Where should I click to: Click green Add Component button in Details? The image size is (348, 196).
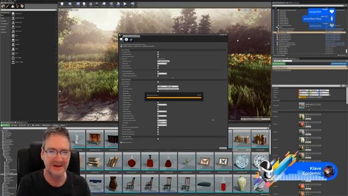tap(279, 64)
